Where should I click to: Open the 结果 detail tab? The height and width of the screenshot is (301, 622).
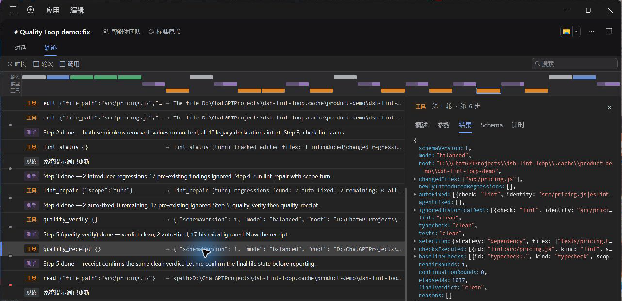(465, 125)
